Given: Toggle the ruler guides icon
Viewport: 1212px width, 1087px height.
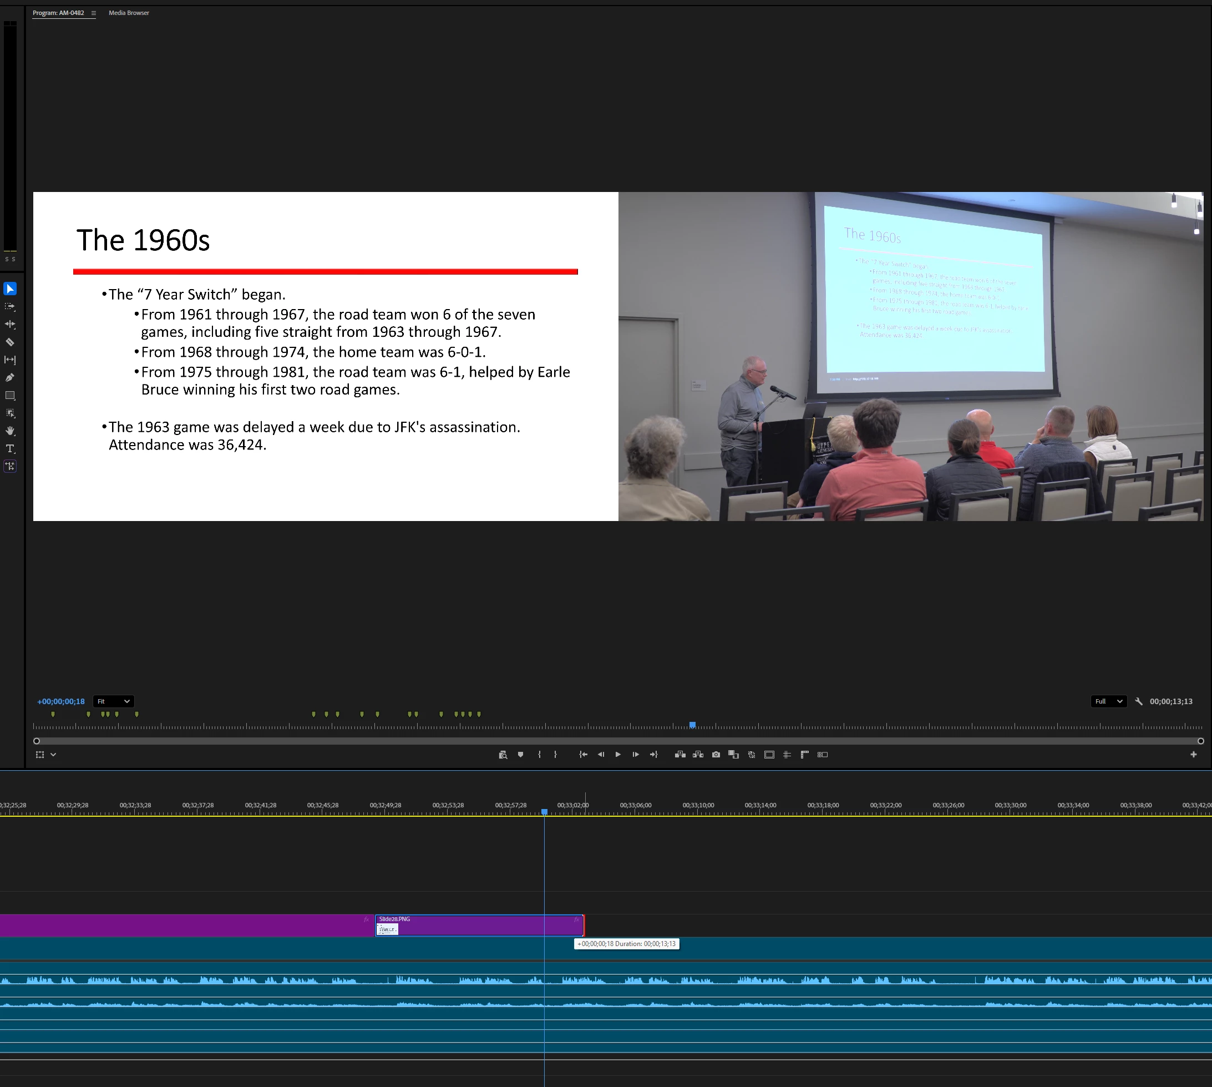Looking at the screenshot, I should (804, 754).
